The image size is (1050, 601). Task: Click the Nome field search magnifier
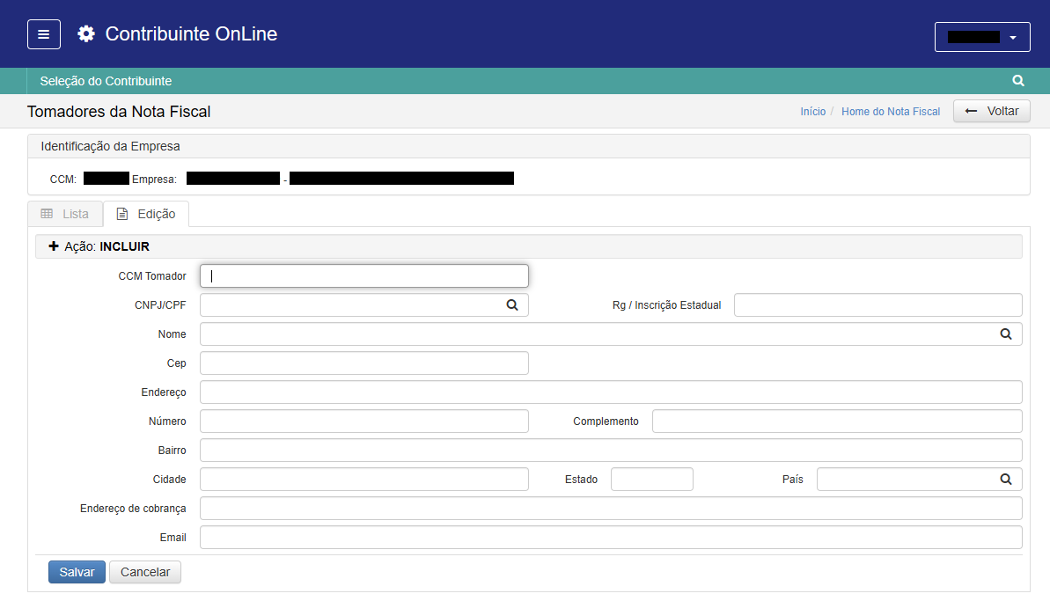(1005, 334)
